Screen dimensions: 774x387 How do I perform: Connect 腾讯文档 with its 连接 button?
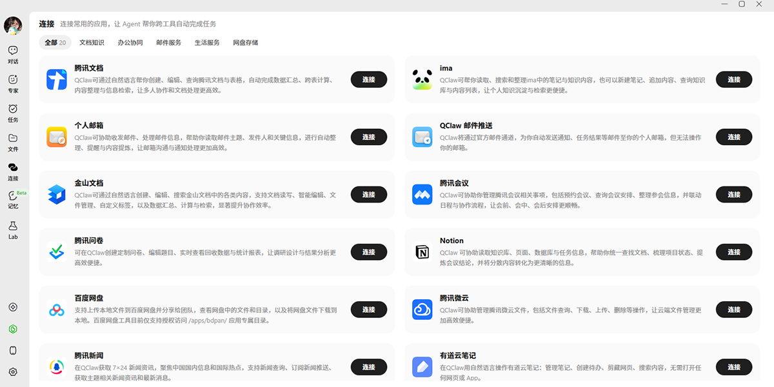(369, 79)
